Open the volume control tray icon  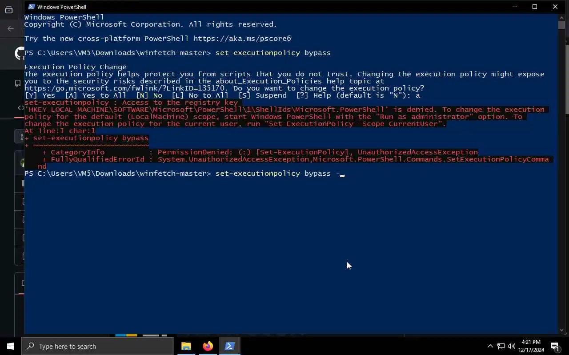pyautogui.click(x=511, y=346)
